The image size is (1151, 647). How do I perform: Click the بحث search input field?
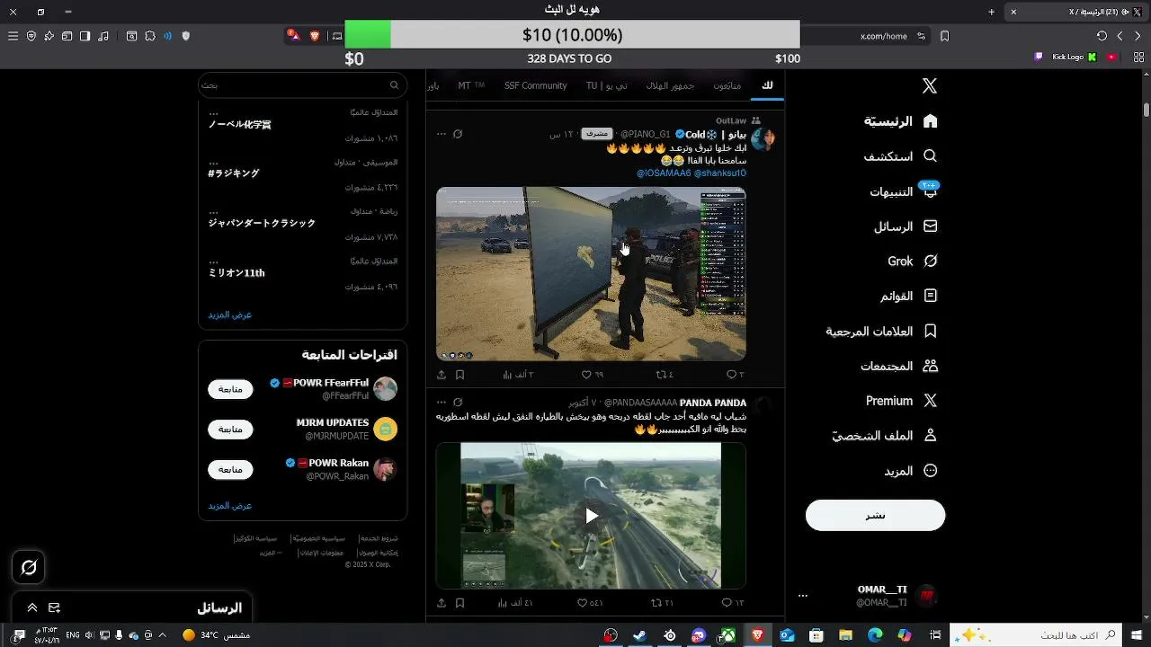[302, 84]
